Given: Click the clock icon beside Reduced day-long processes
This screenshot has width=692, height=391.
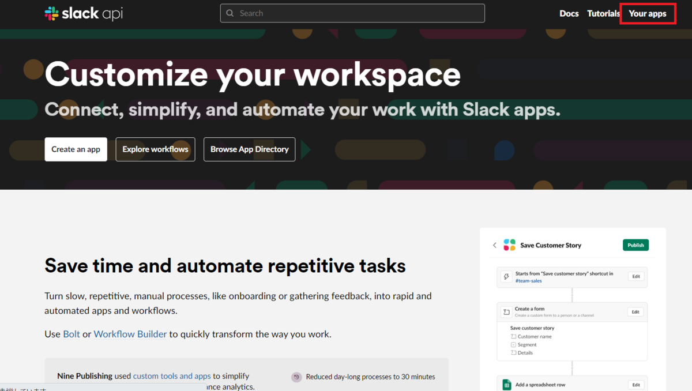Looking at the screenshot, I should click(296, 377).
